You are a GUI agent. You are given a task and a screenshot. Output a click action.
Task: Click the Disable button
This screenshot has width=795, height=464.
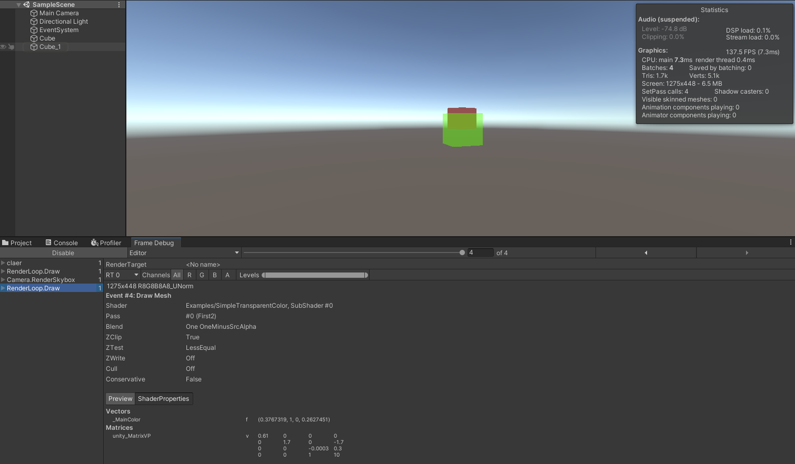point(63,253)
